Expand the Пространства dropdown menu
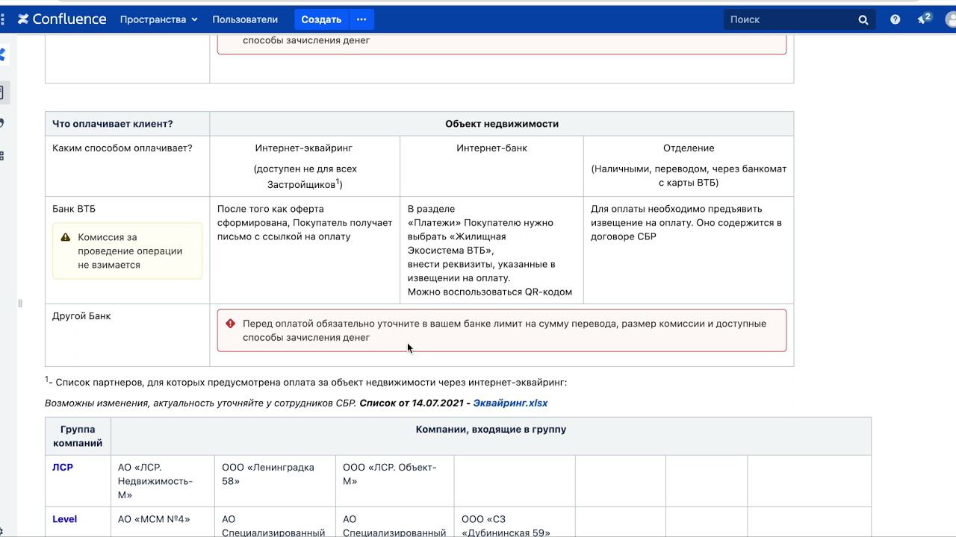The width and height of the screenshot is (956, 537). [158, 19]
